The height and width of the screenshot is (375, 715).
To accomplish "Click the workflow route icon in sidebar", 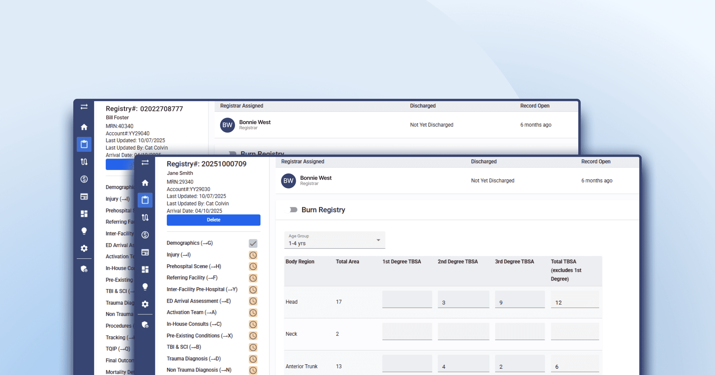I will tap(145, 218).
